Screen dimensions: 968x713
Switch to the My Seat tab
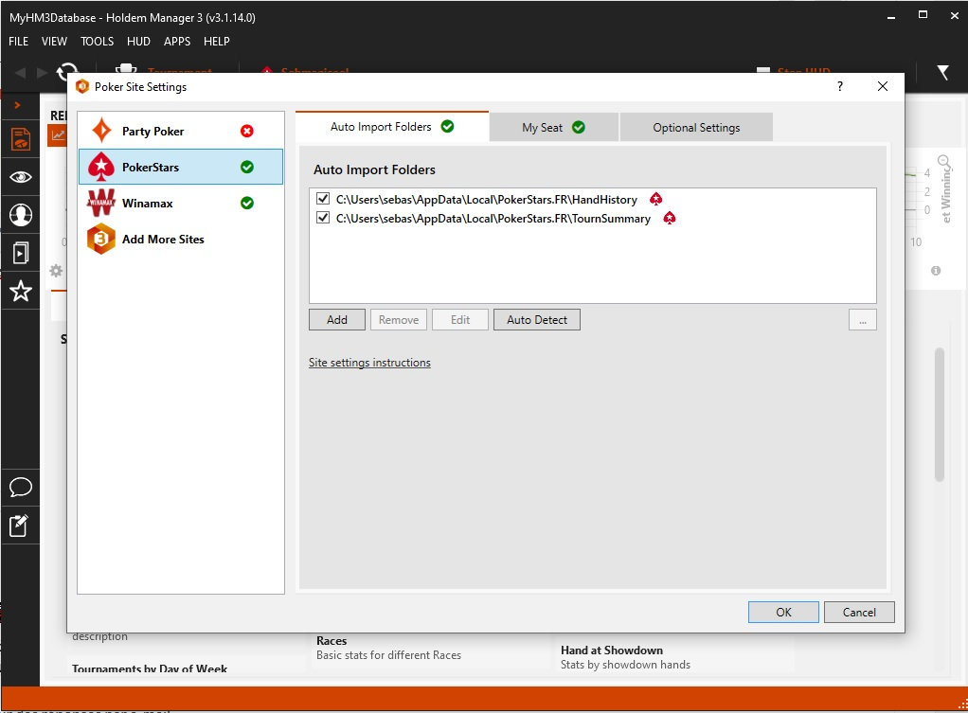coord(554,127)
